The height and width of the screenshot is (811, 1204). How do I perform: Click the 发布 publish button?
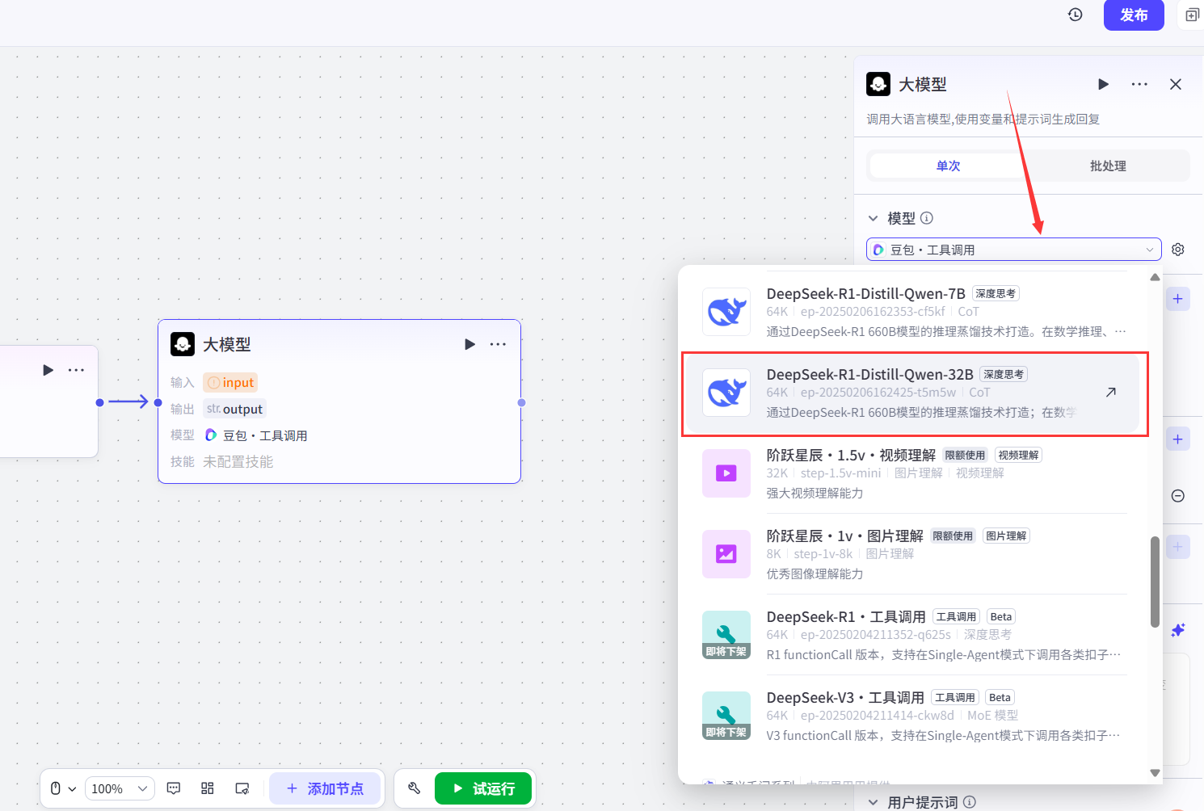(1134, 15)
